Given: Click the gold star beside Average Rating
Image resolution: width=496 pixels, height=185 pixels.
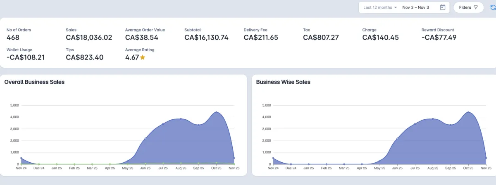Looking at the screenshot, I should click(x=143, y=57).
